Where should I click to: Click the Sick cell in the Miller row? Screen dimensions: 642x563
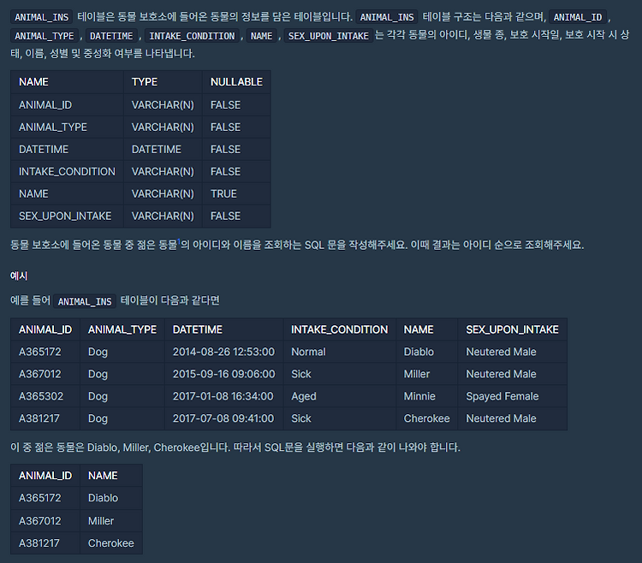click(301, 374)
